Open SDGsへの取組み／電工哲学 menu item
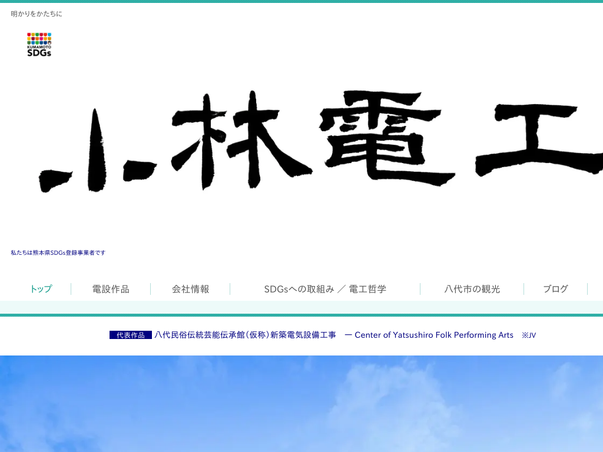Image resolution: width=603 pixels, height=452 pixels. click(325, 289)
